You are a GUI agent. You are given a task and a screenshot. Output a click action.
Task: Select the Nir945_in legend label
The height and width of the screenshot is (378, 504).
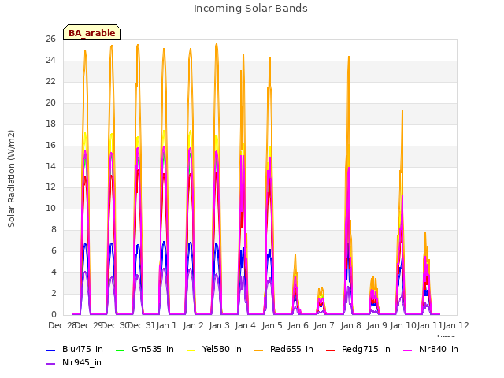click(82, 363)
